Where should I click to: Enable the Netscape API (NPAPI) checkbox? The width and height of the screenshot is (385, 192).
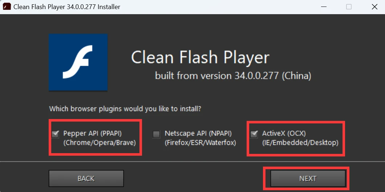click(x=157, y=134)
